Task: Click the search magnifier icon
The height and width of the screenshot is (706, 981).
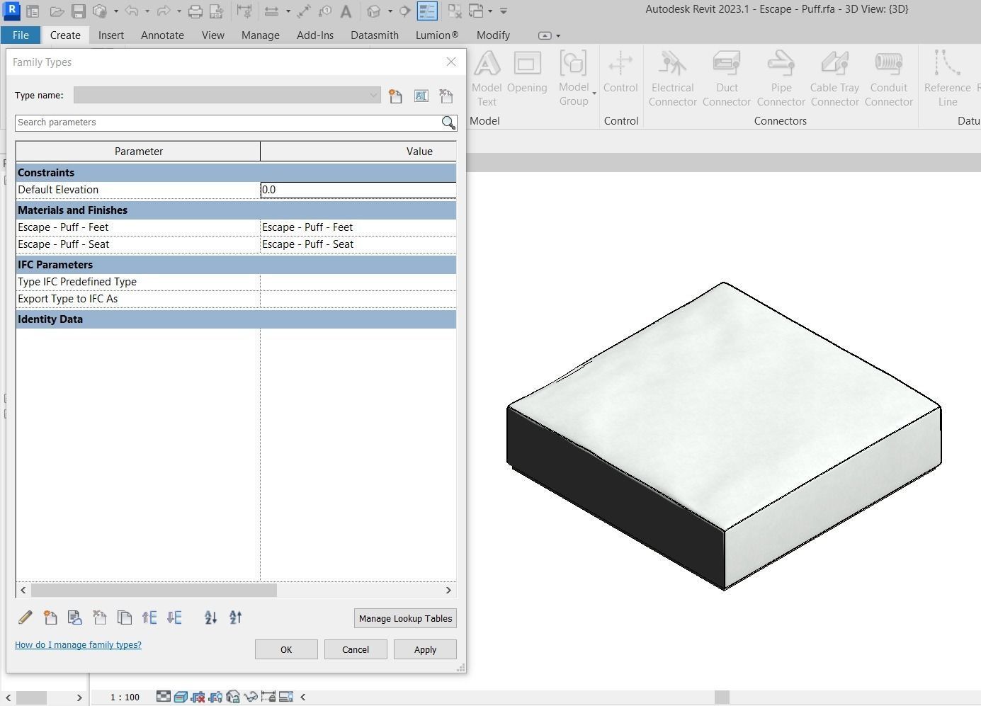Action: (x=448, y=123)
